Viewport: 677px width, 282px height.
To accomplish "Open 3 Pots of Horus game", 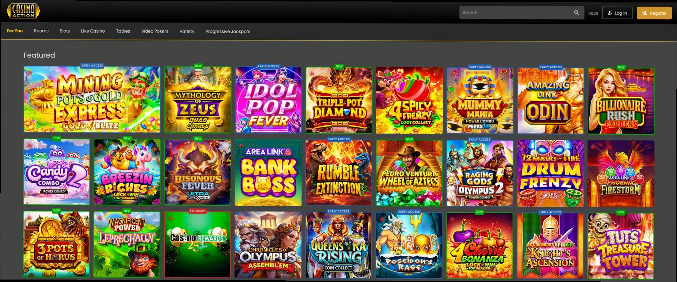I will (x=56, y=244).
